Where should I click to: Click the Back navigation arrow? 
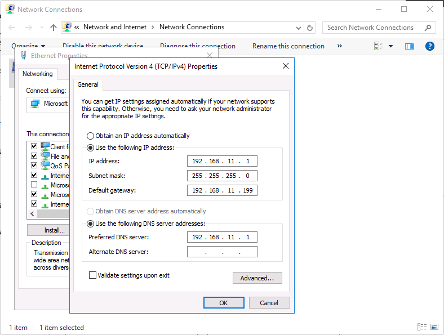pyautogui.click(x=12, y=28)
